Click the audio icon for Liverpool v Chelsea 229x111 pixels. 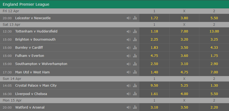[128, 94]
